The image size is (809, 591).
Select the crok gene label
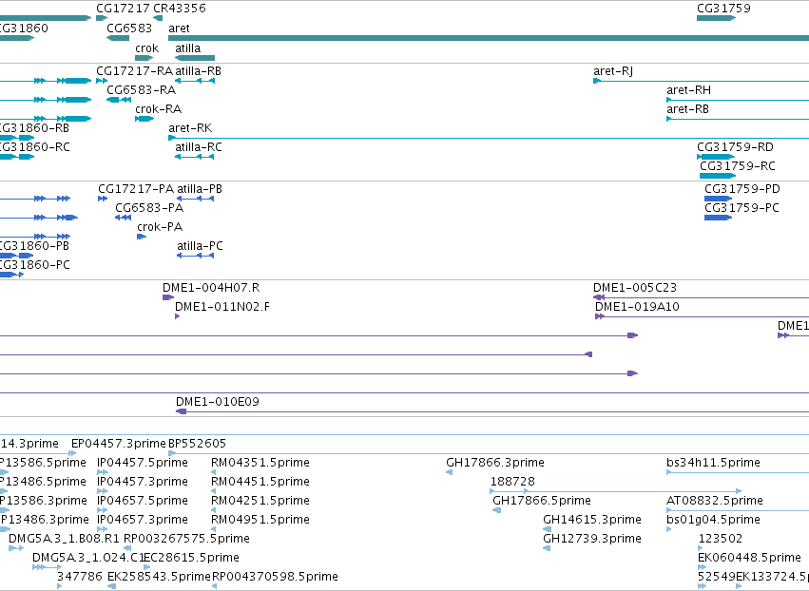(x=147, y=48)
